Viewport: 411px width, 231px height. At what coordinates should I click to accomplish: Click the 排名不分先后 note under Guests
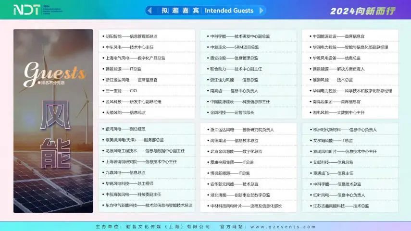[51, 83]
